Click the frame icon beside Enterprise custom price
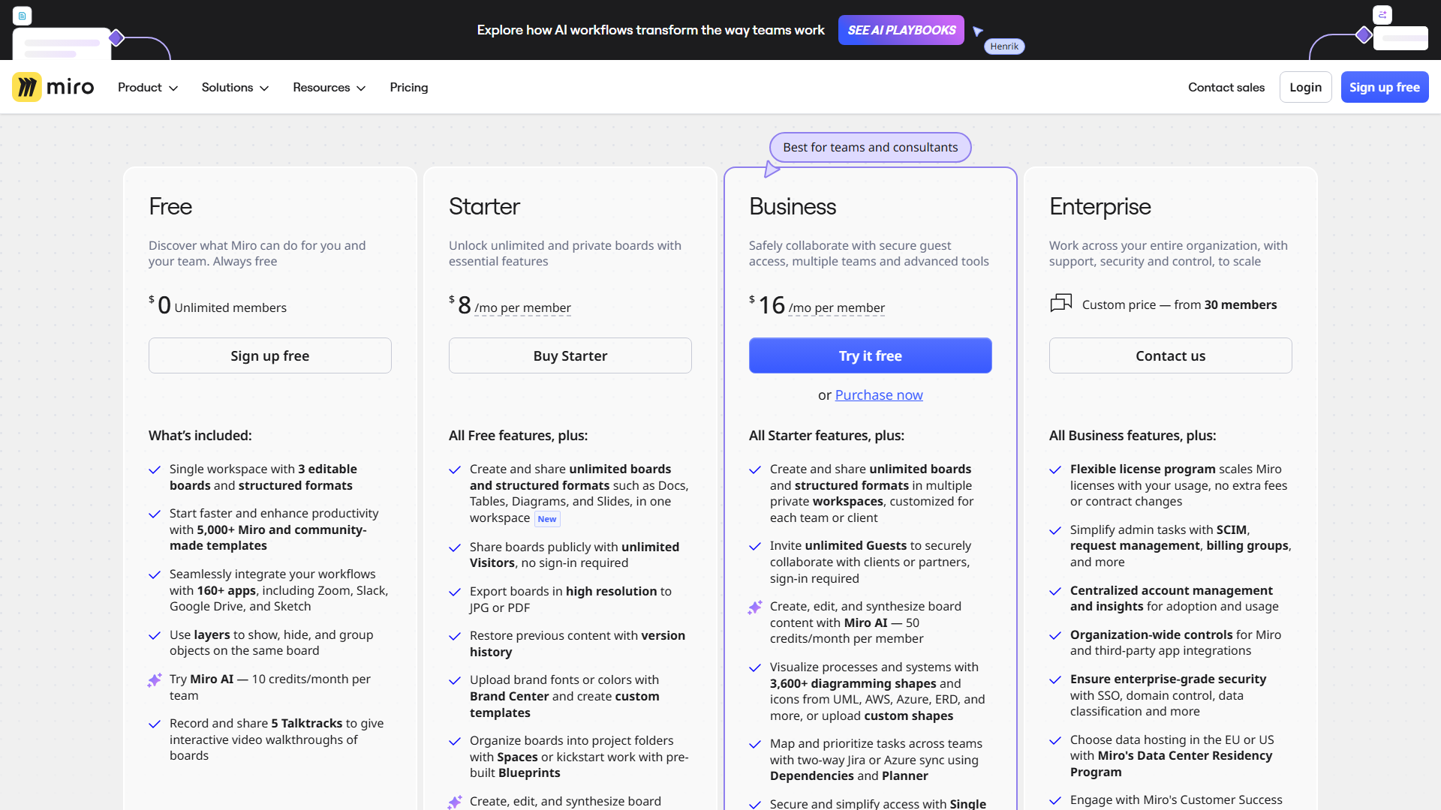 click(x=1060, y=304)
